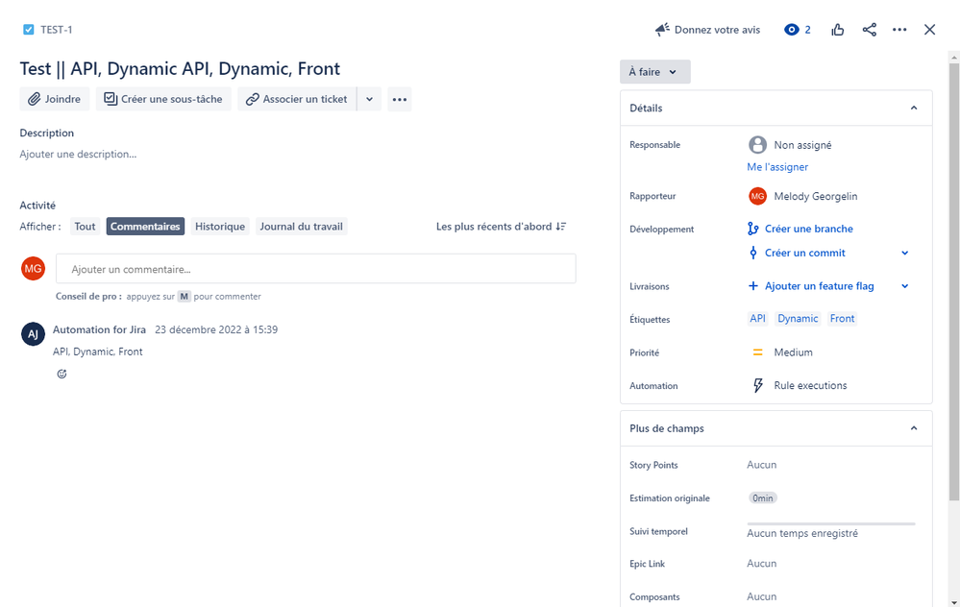The image size is (960, 607).
Task: Click the MG avatar beside comment box
Action: coord(33,269)
